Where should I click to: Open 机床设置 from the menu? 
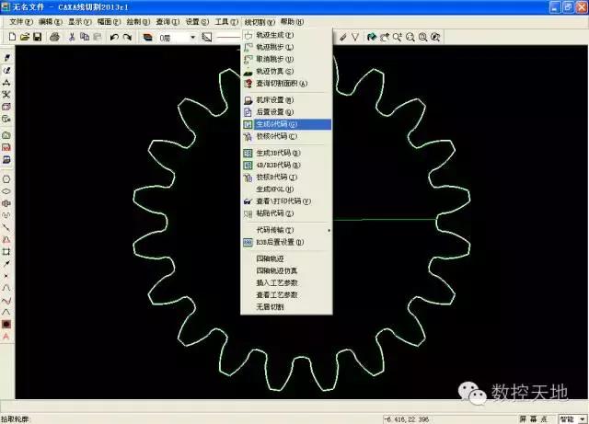[286, 100]
